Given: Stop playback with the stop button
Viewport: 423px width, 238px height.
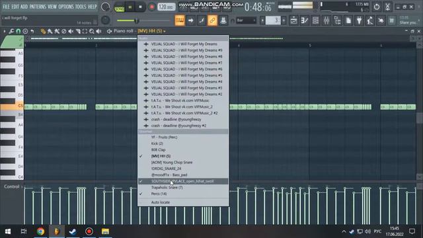Looking at the screenshot, I should pyautogui.click(x=140, y=7).
